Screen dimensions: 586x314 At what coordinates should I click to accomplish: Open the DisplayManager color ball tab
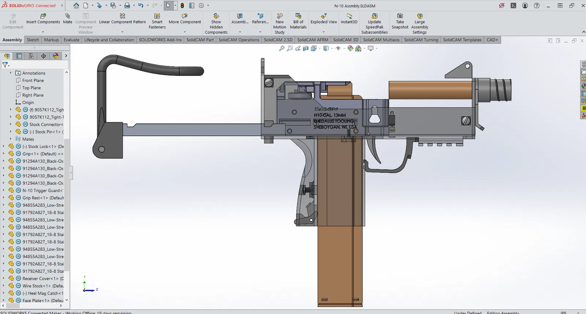coord(56,56)
